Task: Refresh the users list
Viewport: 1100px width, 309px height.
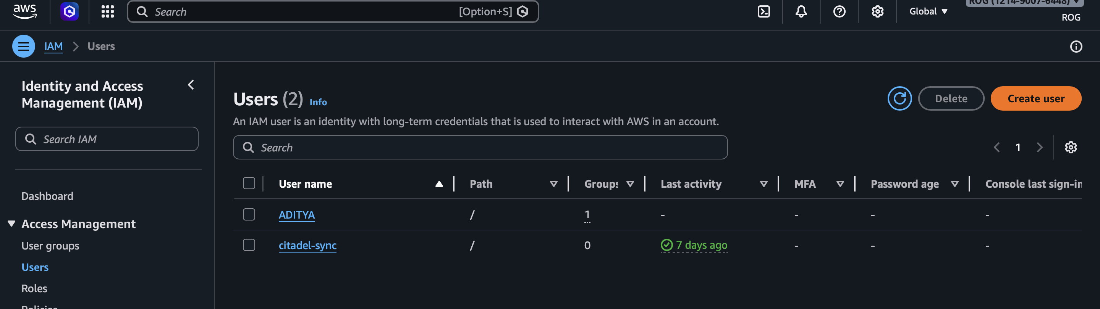Action: coord(899,98)
